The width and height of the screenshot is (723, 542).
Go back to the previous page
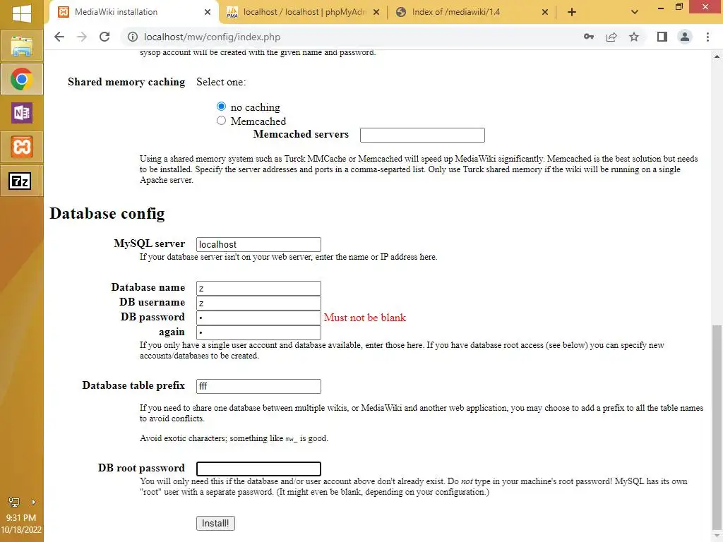click(x=59, y=37)
